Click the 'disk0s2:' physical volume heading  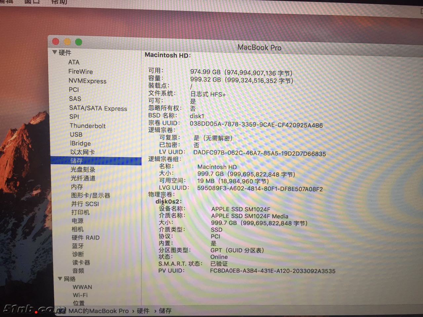(169, 201)
